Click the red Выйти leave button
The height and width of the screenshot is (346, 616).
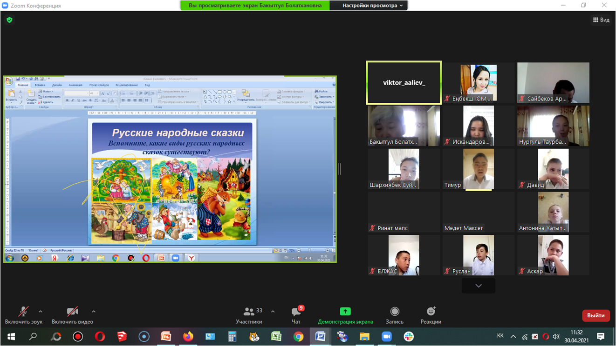[595, 315]
